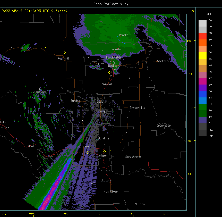The height and width of the screenshot is (217, 222).
Task: Select the blue 33-36 dBZ legend swatch
Action: (x=202, y=94)
